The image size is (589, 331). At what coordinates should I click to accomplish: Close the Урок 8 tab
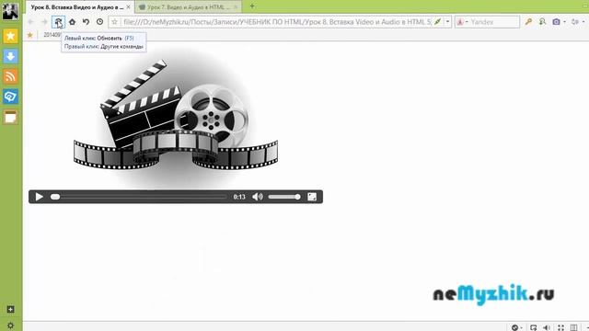[x=129, y=7]
